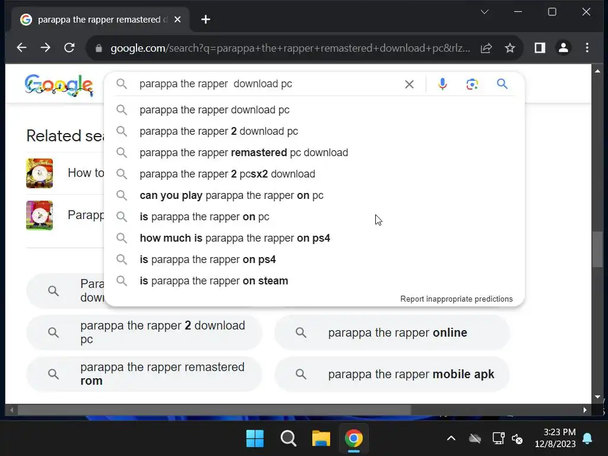Clear the search box text
The width and height of the screenshot is (608, 456).
(409, 84)
